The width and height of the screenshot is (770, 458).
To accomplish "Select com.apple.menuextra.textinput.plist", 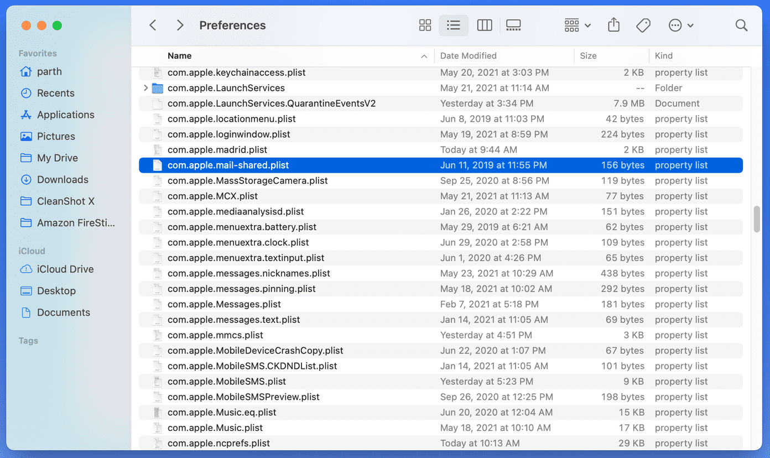I will (x=441, y=258).
